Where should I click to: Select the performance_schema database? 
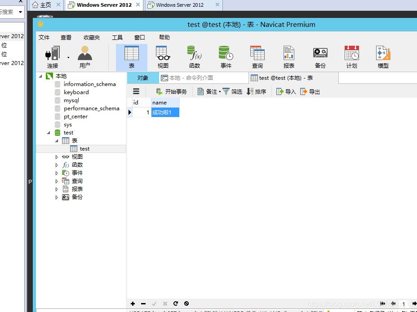pyautogui.click(x=92, y=108)
